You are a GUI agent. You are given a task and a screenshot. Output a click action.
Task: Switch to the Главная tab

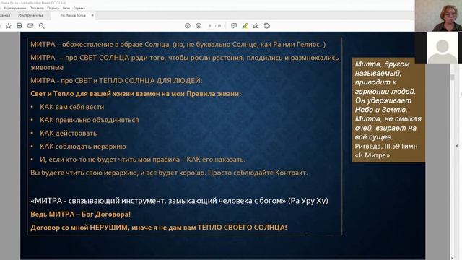(4, 15)
